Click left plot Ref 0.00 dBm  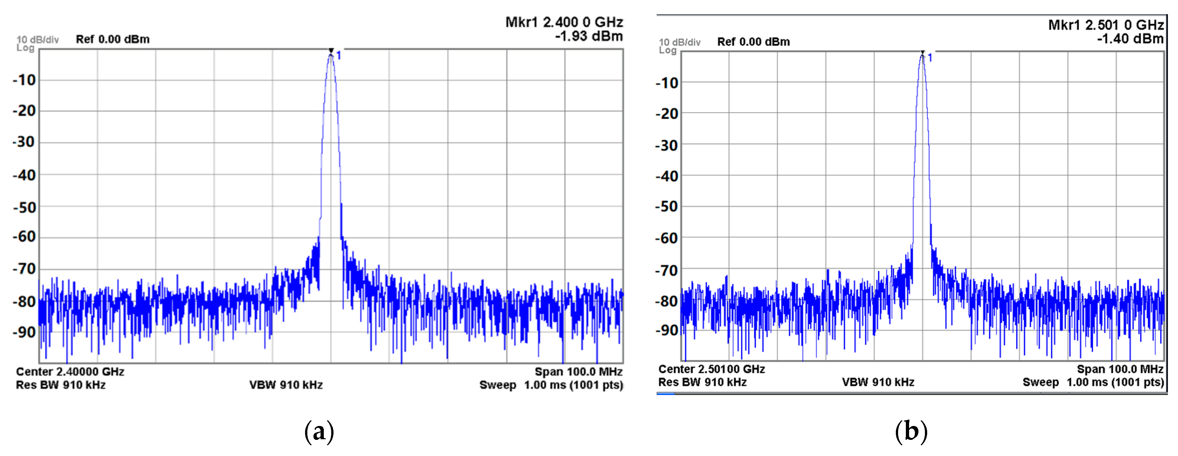[112, 39]
